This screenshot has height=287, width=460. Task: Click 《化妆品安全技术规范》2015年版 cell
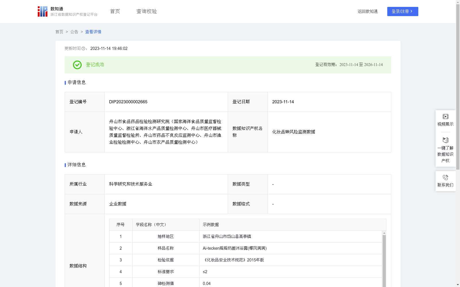tap(233, 260)
